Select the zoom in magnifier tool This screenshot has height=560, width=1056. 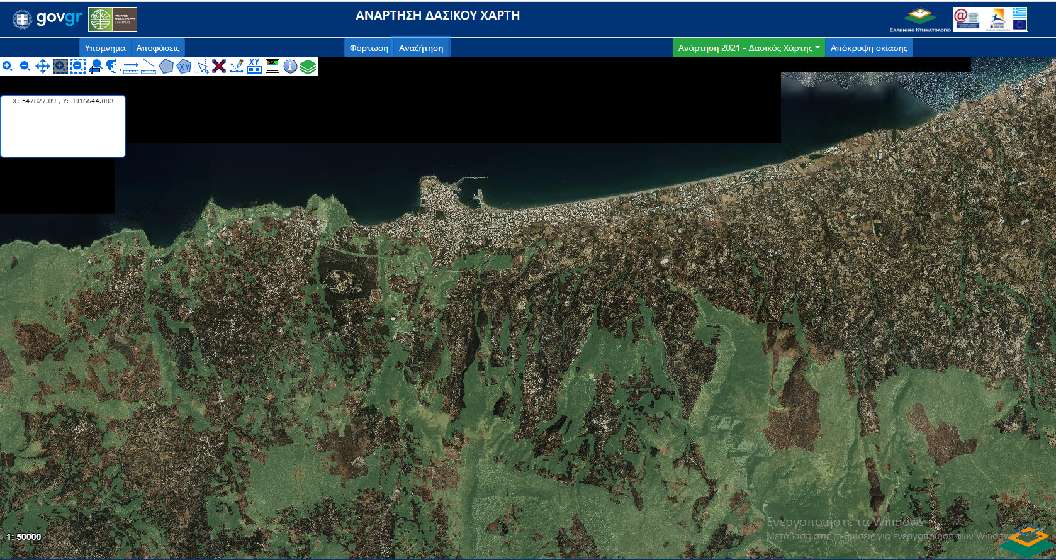(8, 66)
